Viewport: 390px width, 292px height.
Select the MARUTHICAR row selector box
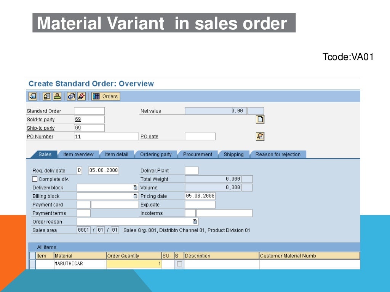[32, 264]
